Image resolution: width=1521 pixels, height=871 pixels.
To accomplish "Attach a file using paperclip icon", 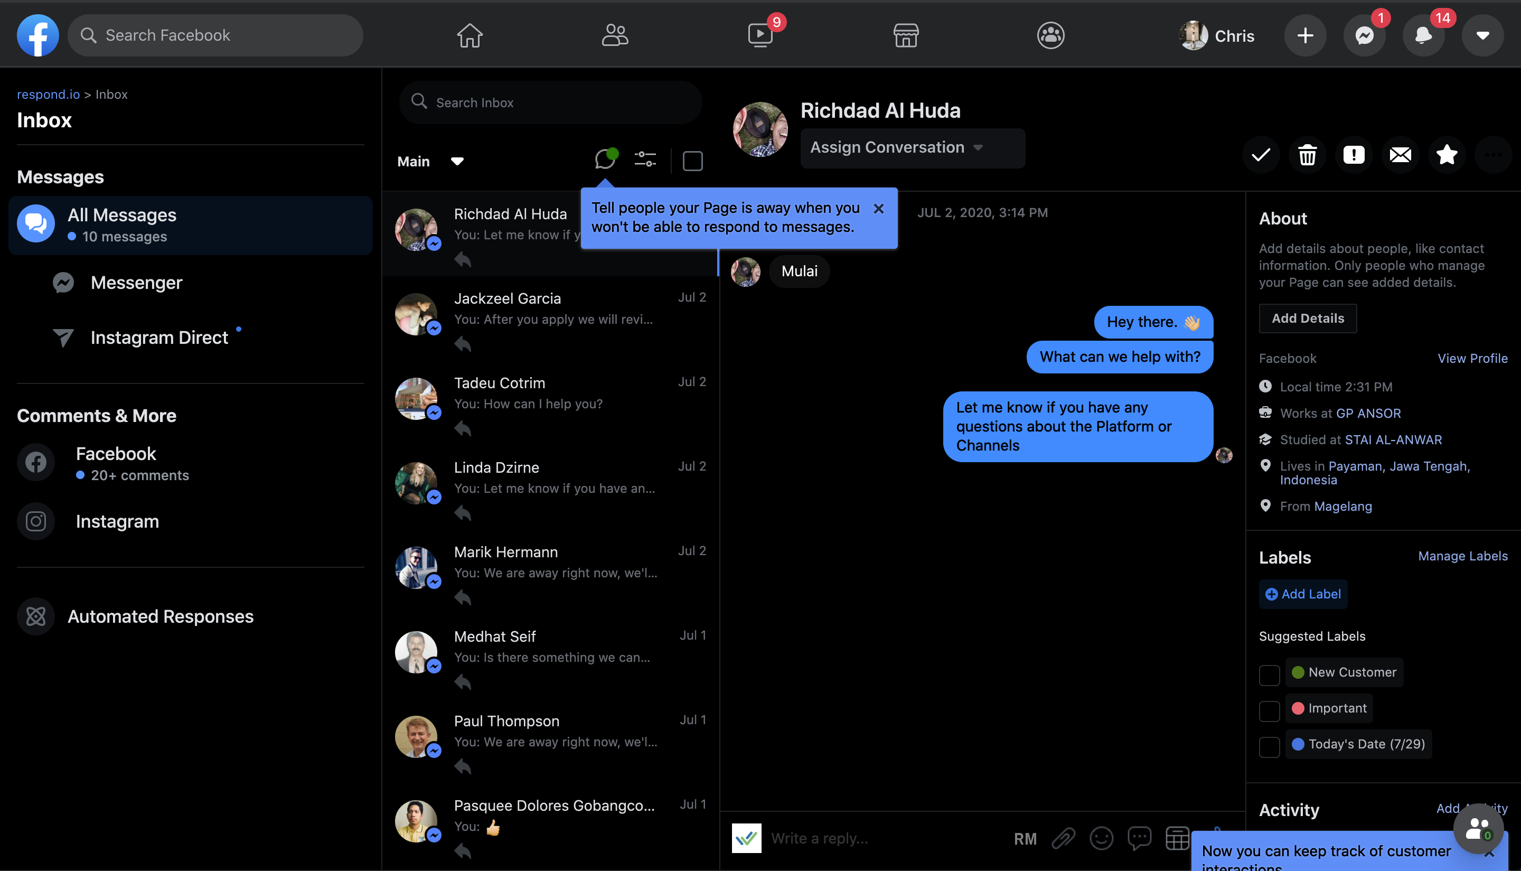I will click(1064, 838).
